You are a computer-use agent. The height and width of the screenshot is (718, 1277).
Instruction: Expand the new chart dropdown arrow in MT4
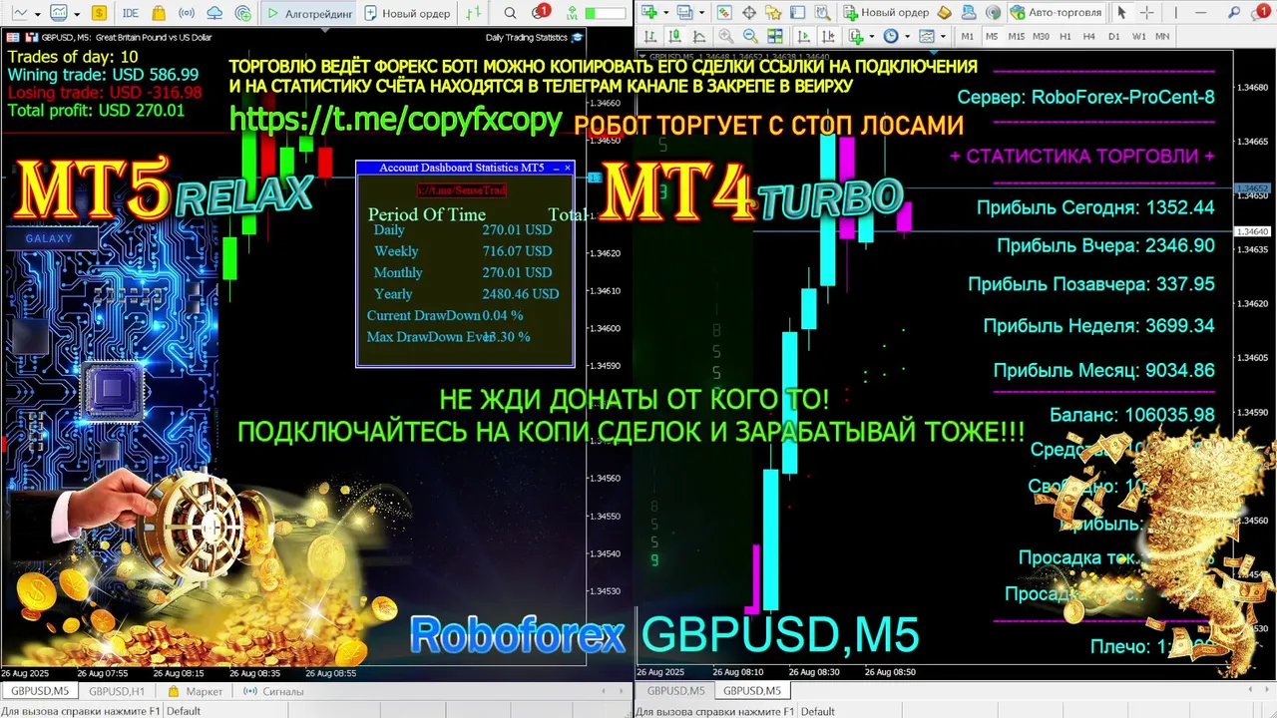(x=665, y=13)
